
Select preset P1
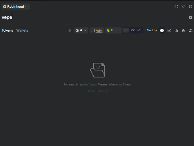coord(126,30)
